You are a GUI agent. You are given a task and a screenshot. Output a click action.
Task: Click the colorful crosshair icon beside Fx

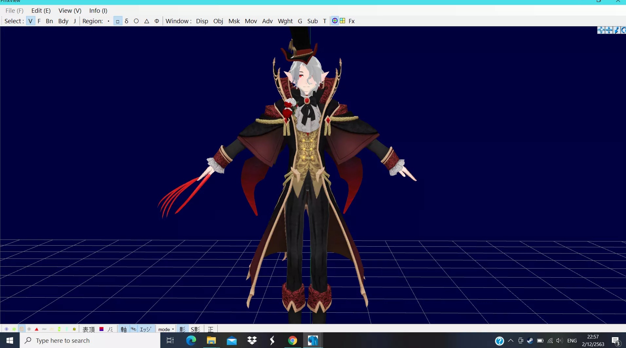pos(335,20)
